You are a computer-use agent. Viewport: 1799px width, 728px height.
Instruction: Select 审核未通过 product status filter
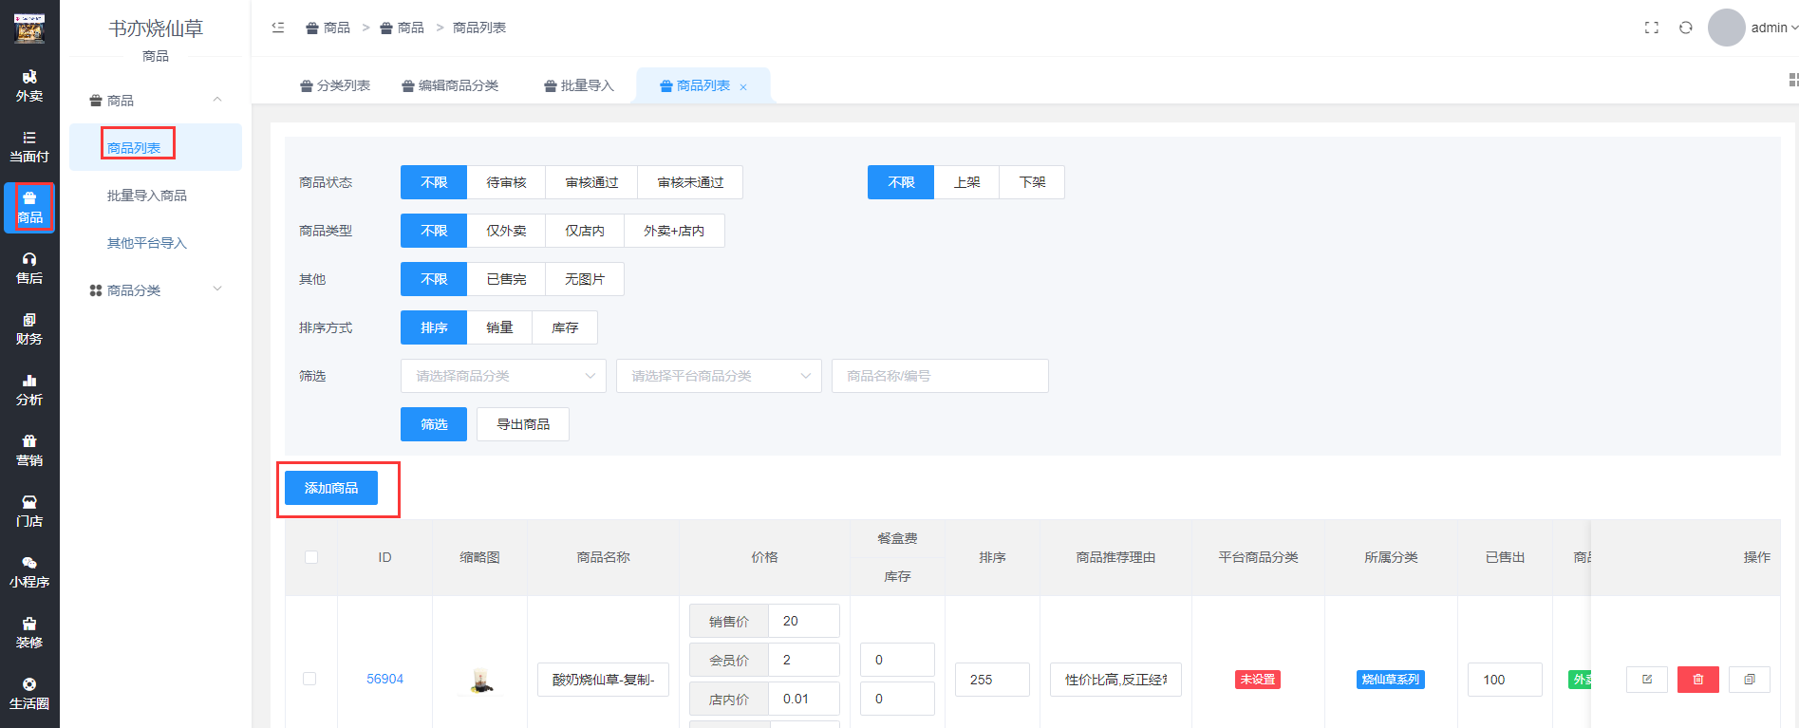tap(690, 182)
